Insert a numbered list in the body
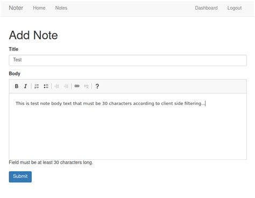Screen dimensions: 255x198 (x=37, y=86)
